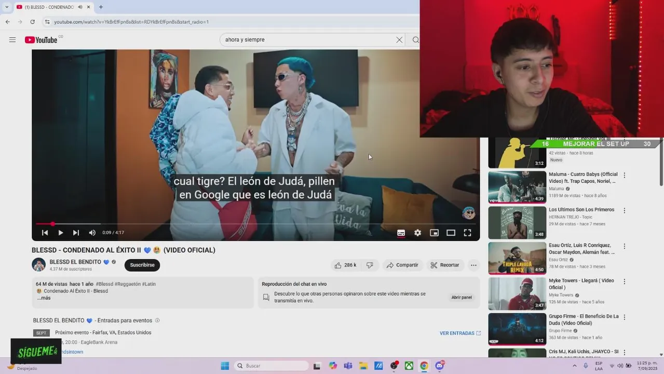This screenshot has height=374, width=664.
Task: Open Google Chrome from the taskbar
Action: pyautogui.click(x=424, y=366)
